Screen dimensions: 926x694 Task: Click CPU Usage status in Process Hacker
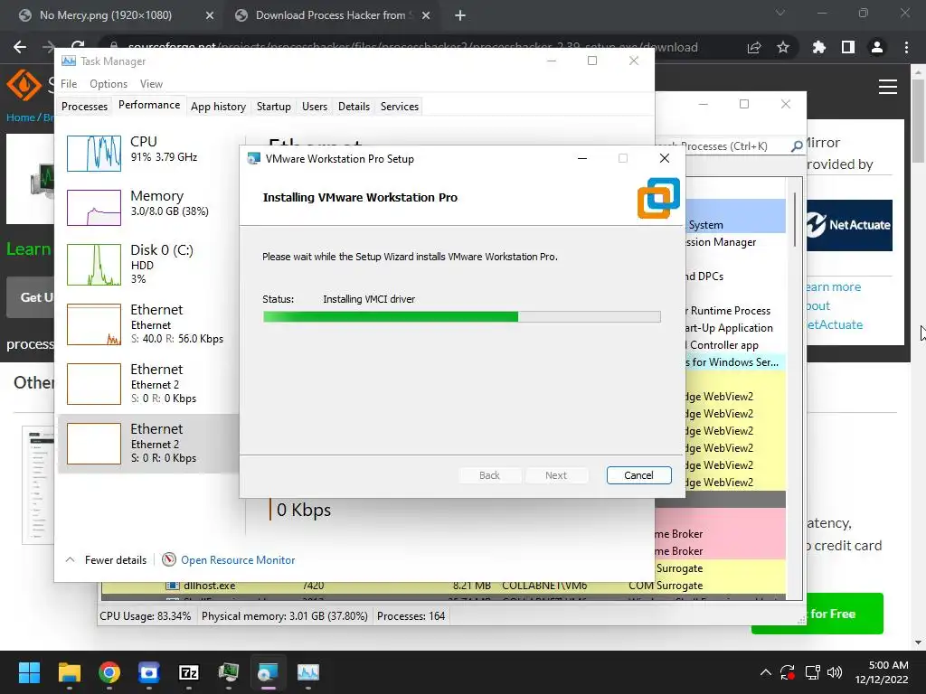[146, 616]
